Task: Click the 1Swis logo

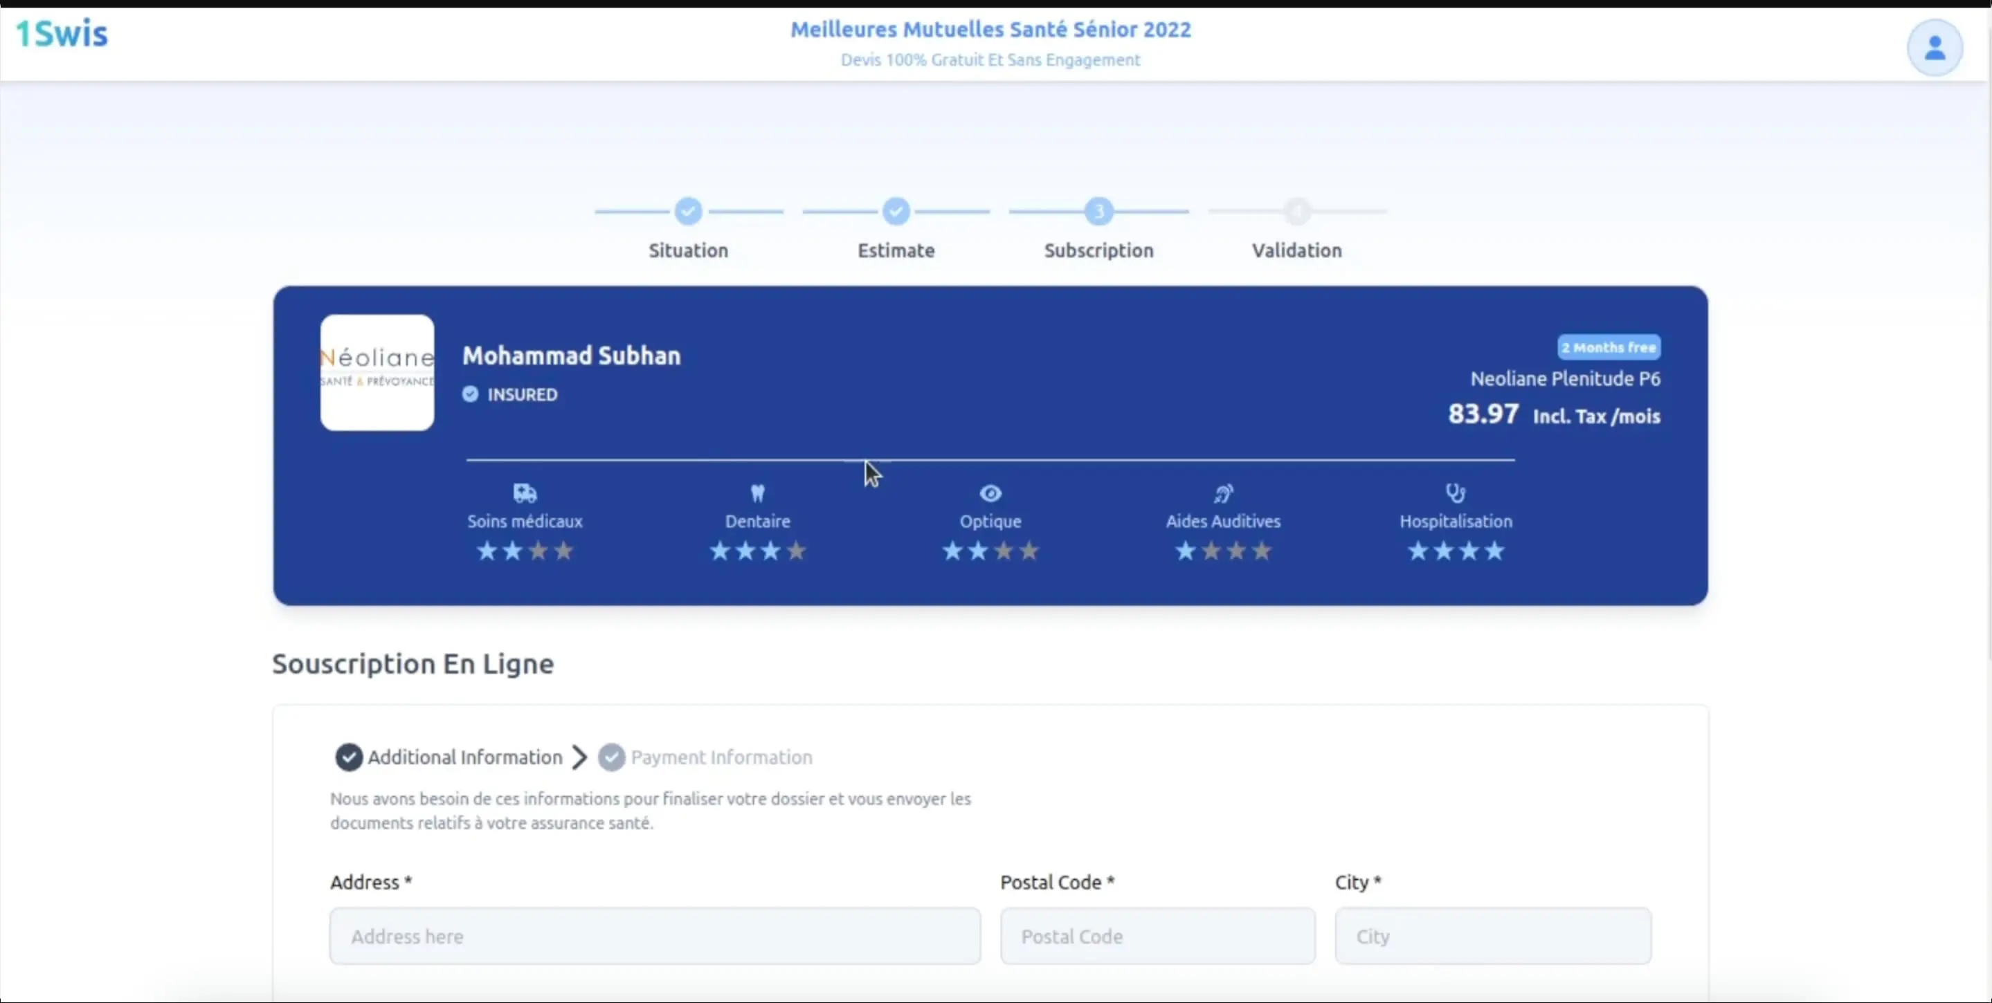Action: (62, 34)
